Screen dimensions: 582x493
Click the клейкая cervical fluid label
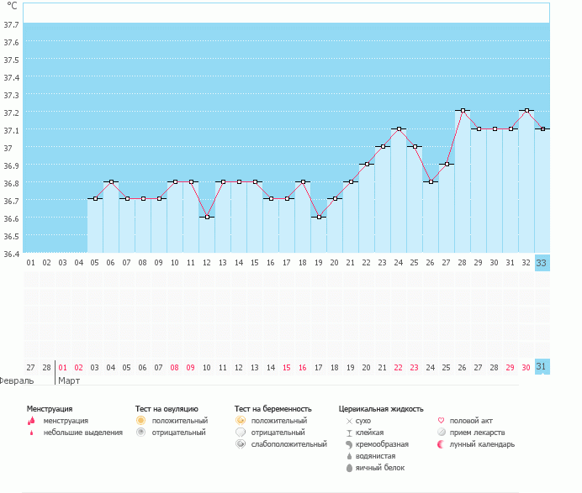(x=375, y=432)
